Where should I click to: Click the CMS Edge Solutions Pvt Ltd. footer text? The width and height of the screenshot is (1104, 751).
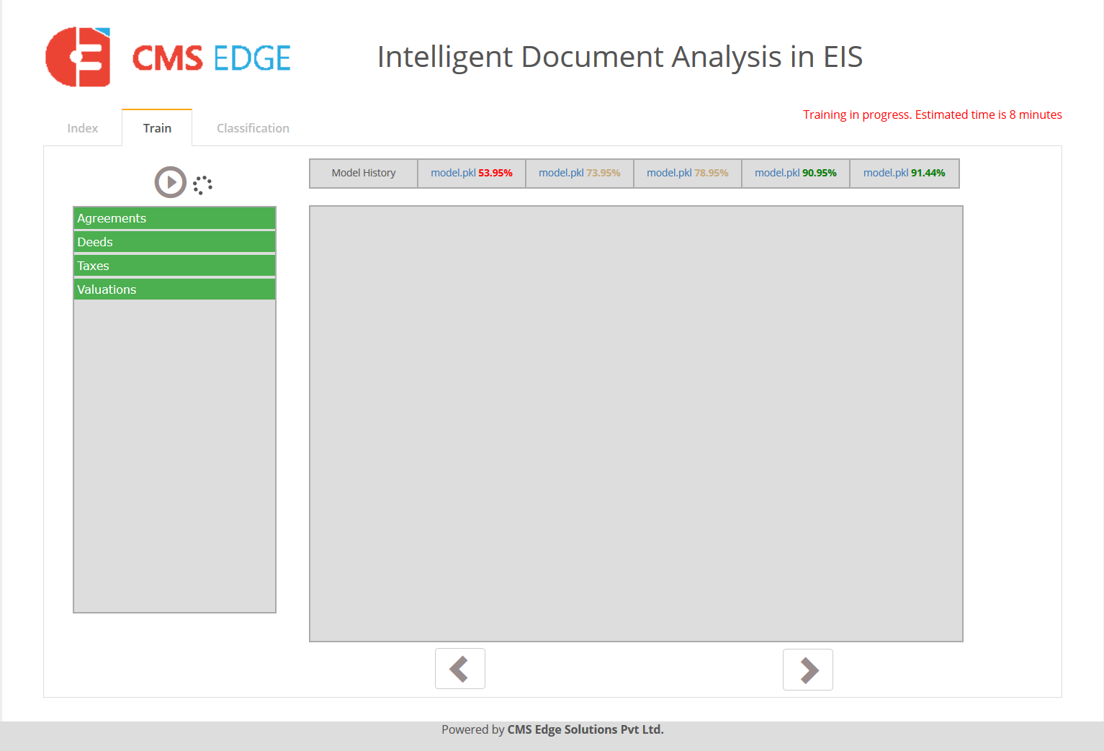click(585, 729)
